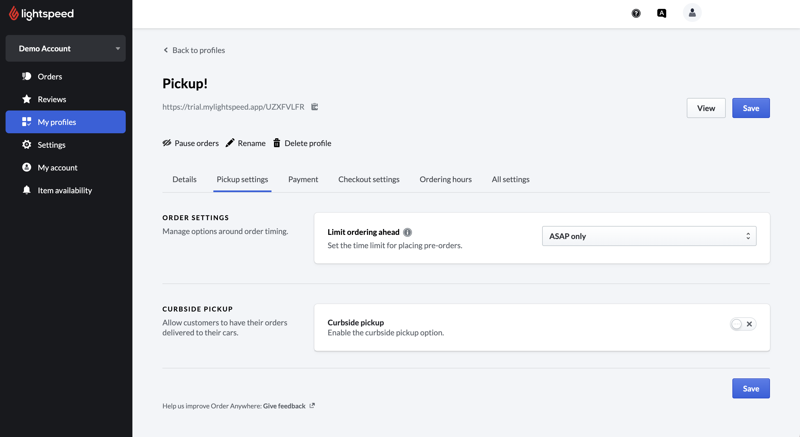The image size is (800, 437).
Task: Open the Give feedback link
Action: (284, 406)
